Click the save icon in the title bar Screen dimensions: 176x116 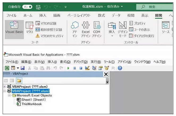(38, 7)
